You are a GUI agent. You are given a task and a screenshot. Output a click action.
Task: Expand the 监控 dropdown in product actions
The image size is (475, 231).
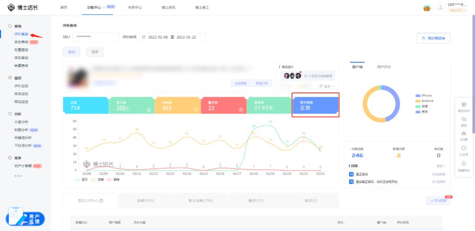pos(327,86)
